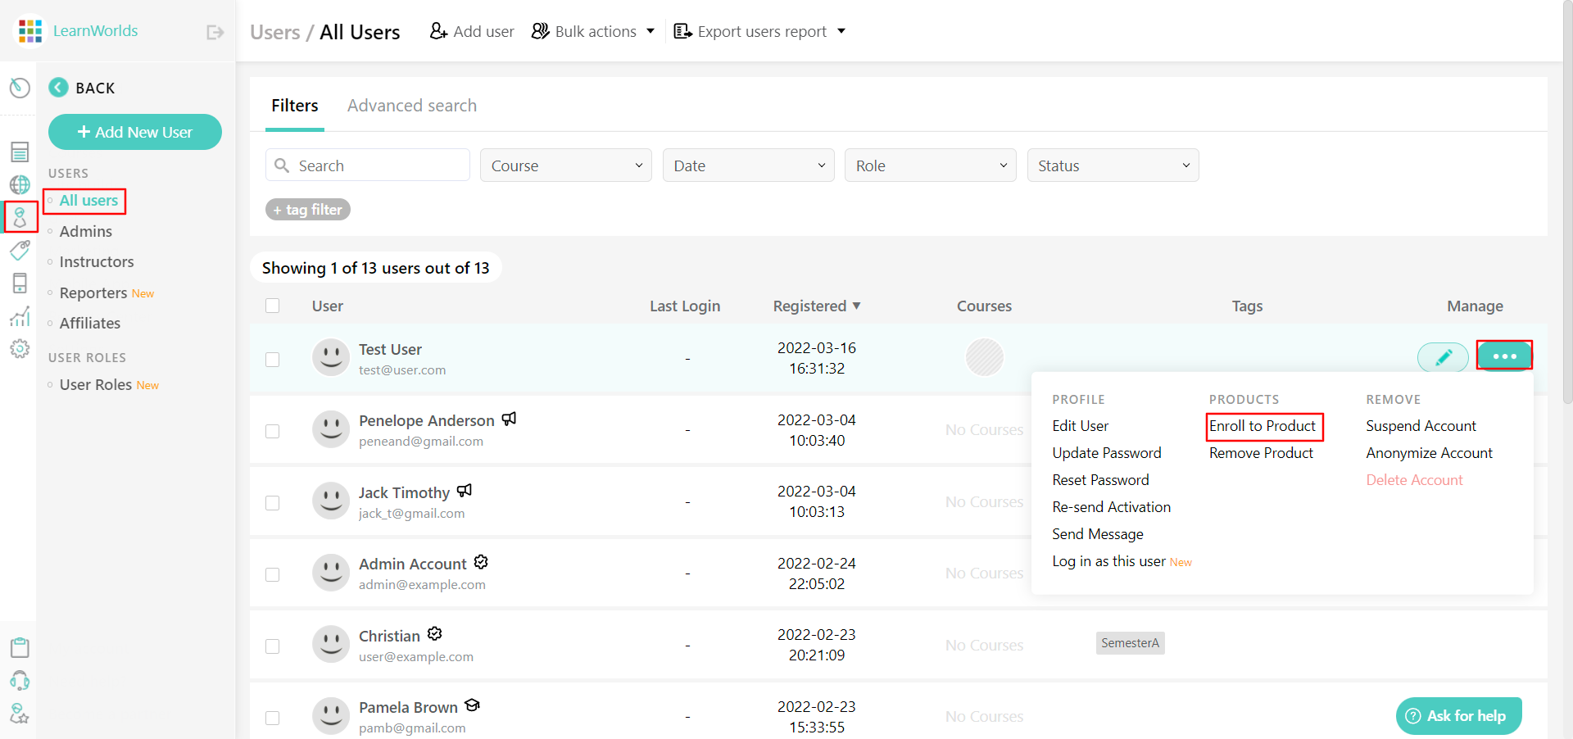Click the headset support icon in the sidebar

pos(20,681)
